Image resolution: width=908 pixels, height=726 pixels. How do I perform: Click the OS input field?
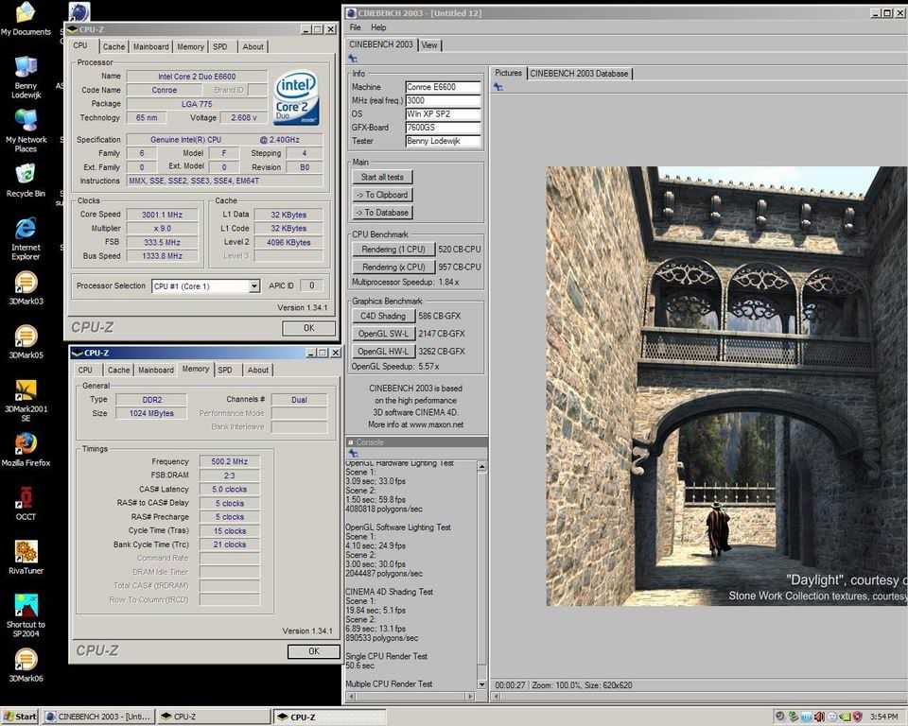click(x=443, y=114)
